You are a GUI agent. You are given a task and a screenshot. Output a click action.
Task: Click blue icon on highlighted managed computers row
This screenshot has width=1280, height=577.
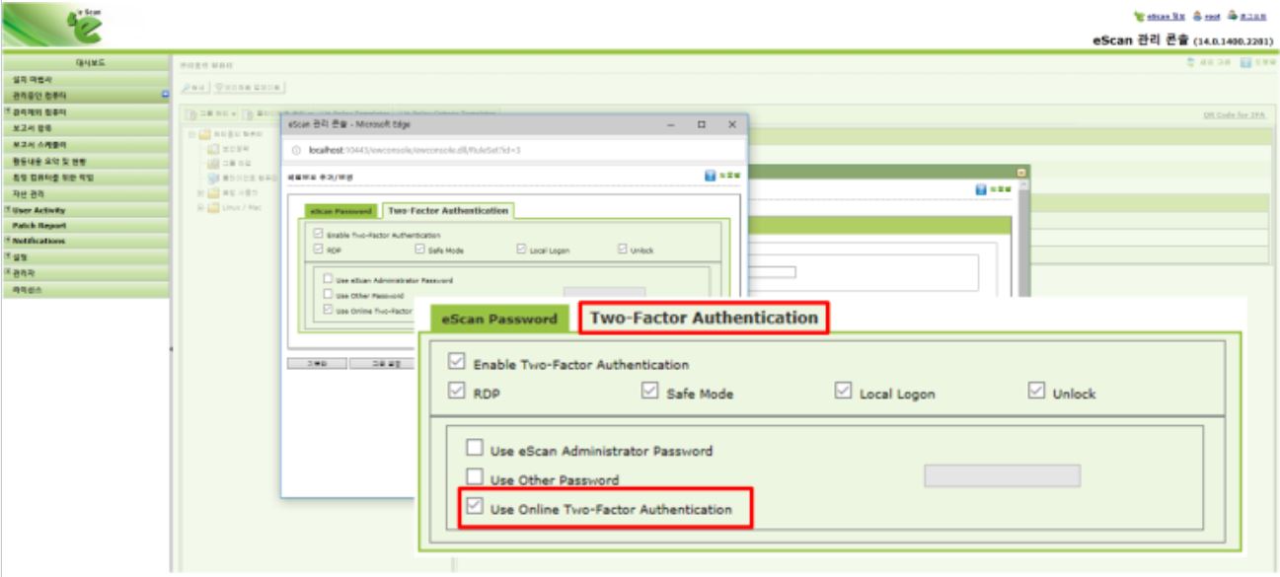click(x=166, y=96)
